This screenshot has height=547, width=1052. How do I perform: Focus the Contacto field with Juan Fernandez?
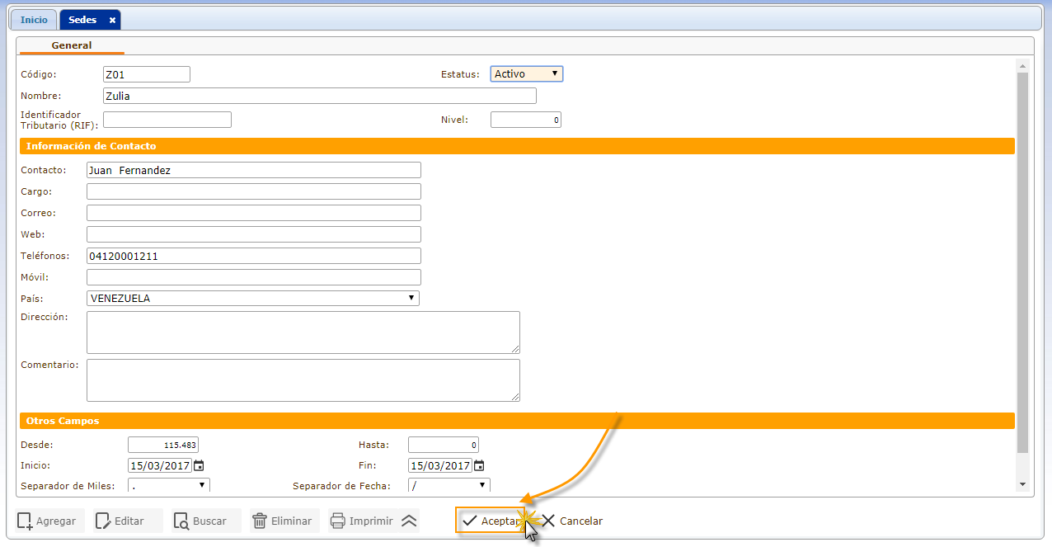pyautogui.click(x=254, y=170)
